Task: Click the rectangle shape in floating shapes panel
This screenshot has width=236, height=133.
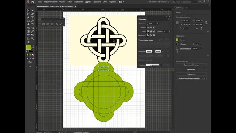Action: [x=44, y=24]
